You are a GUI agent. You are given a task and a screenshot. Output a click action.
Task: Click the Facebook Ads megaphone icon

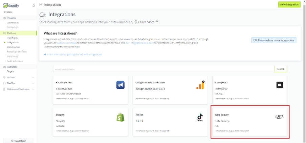point(120,85)
